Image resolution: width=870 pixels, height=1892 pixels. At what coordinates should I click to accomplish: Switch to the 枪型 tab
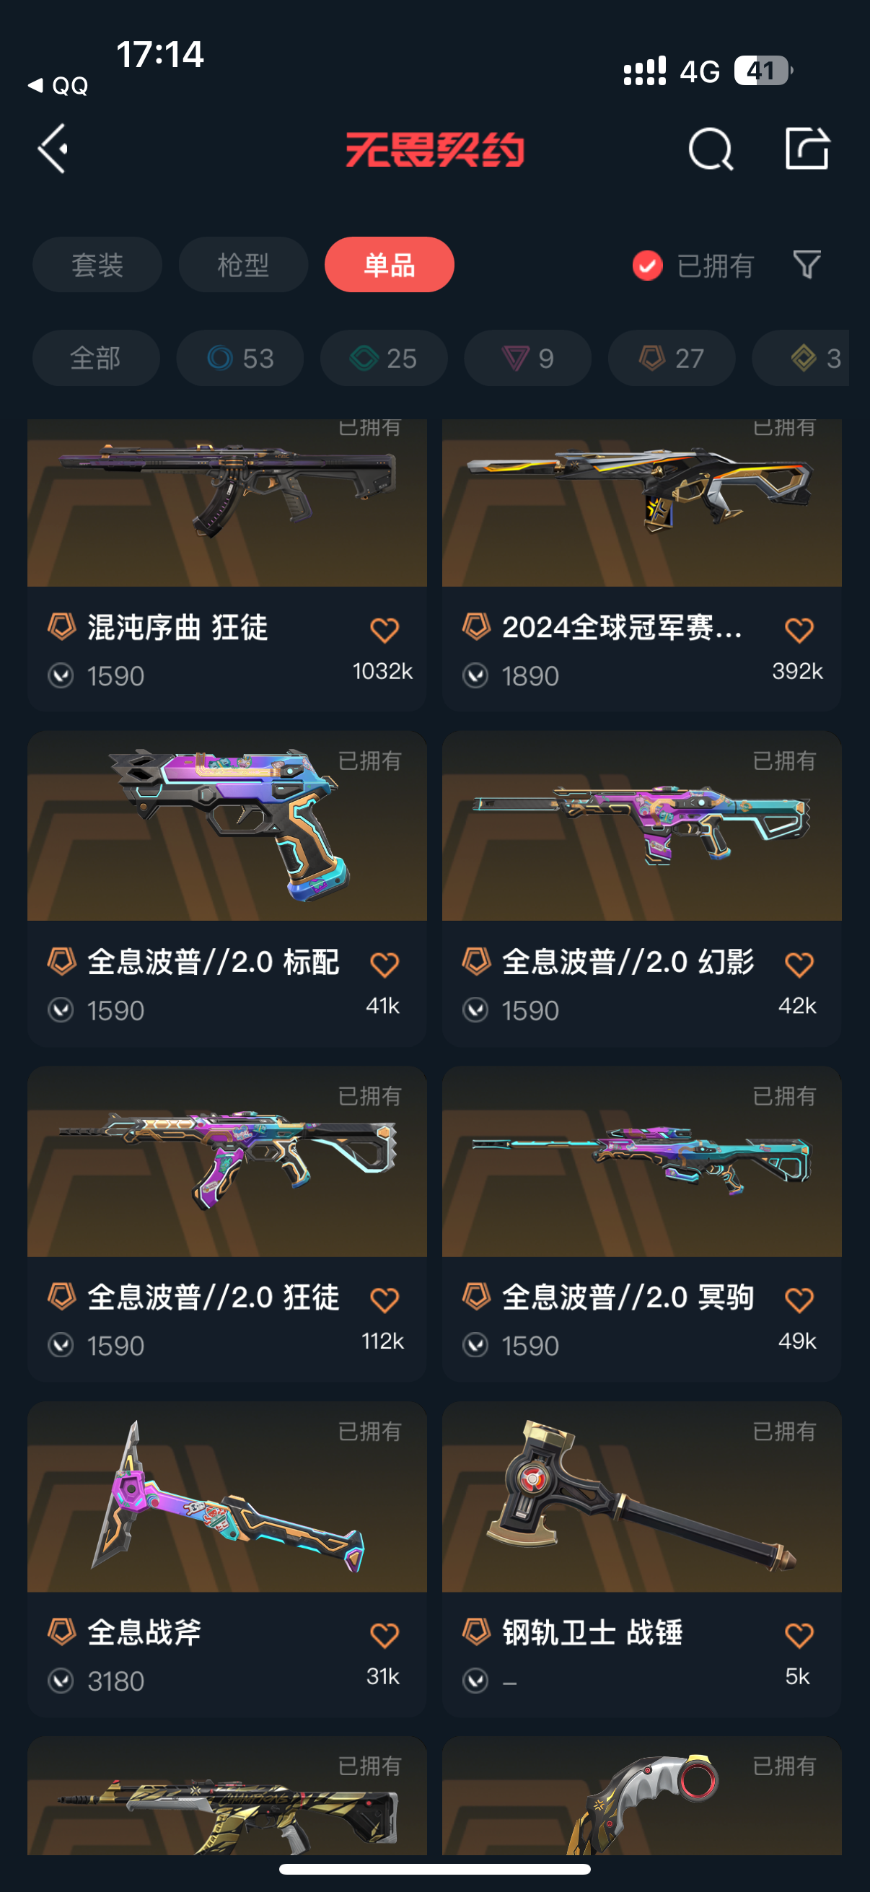[243, 264]
